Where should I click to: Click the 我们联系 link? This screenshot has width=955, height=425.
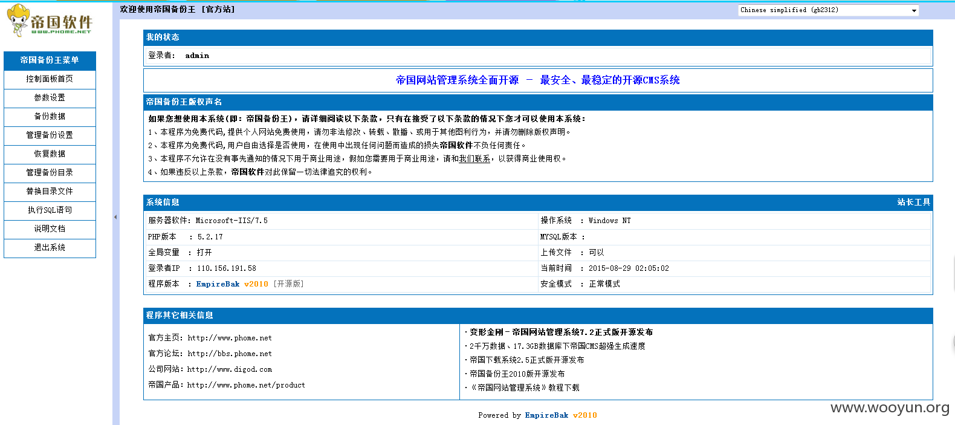coord(474,159)
